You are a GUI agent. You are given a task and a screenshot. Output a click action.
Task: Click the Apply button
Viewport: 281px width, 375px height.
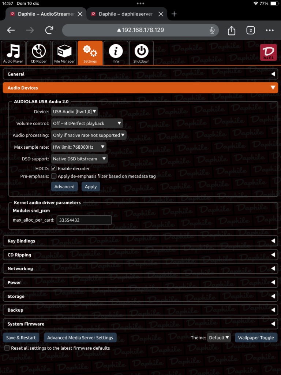pyautogui.click(x=91, y=186)
